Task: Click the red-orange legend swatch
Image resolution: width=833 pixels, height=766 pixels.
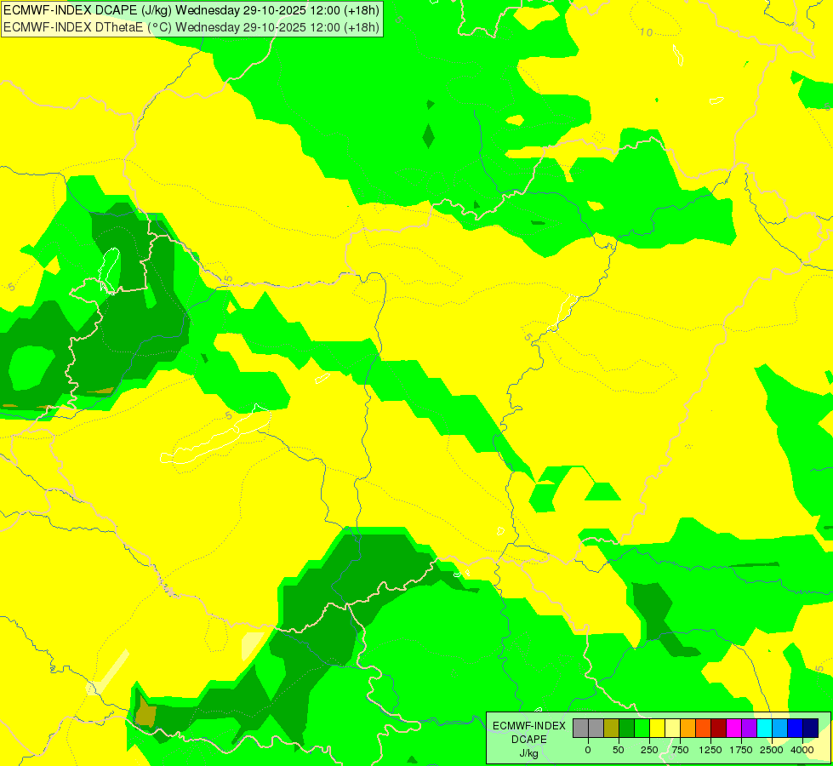Action: click(x=704, y=728)
